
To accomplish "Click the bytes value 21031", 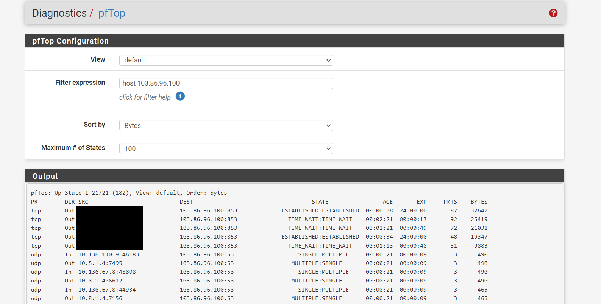I will [x=479, y=228].
